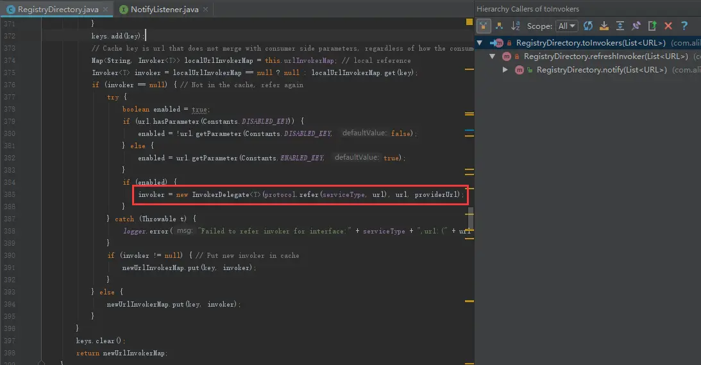Click 'DISABLED_KEY' on line 379
This screenshot has height=365, width=701.
point(266,121)
